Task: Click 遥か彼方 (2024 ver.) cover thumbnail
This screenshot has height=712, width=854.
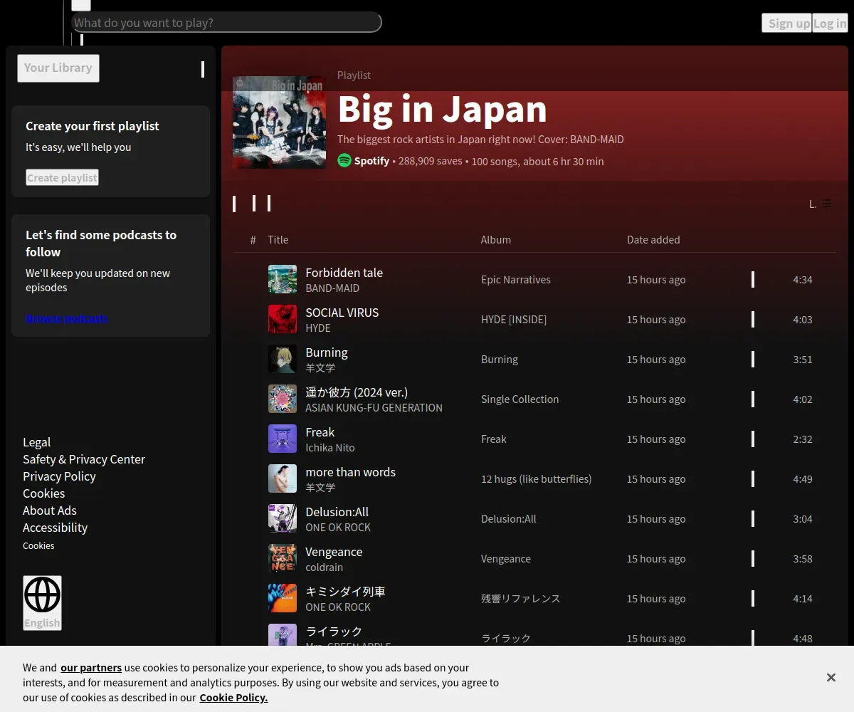Action: [x=283, y=399]
